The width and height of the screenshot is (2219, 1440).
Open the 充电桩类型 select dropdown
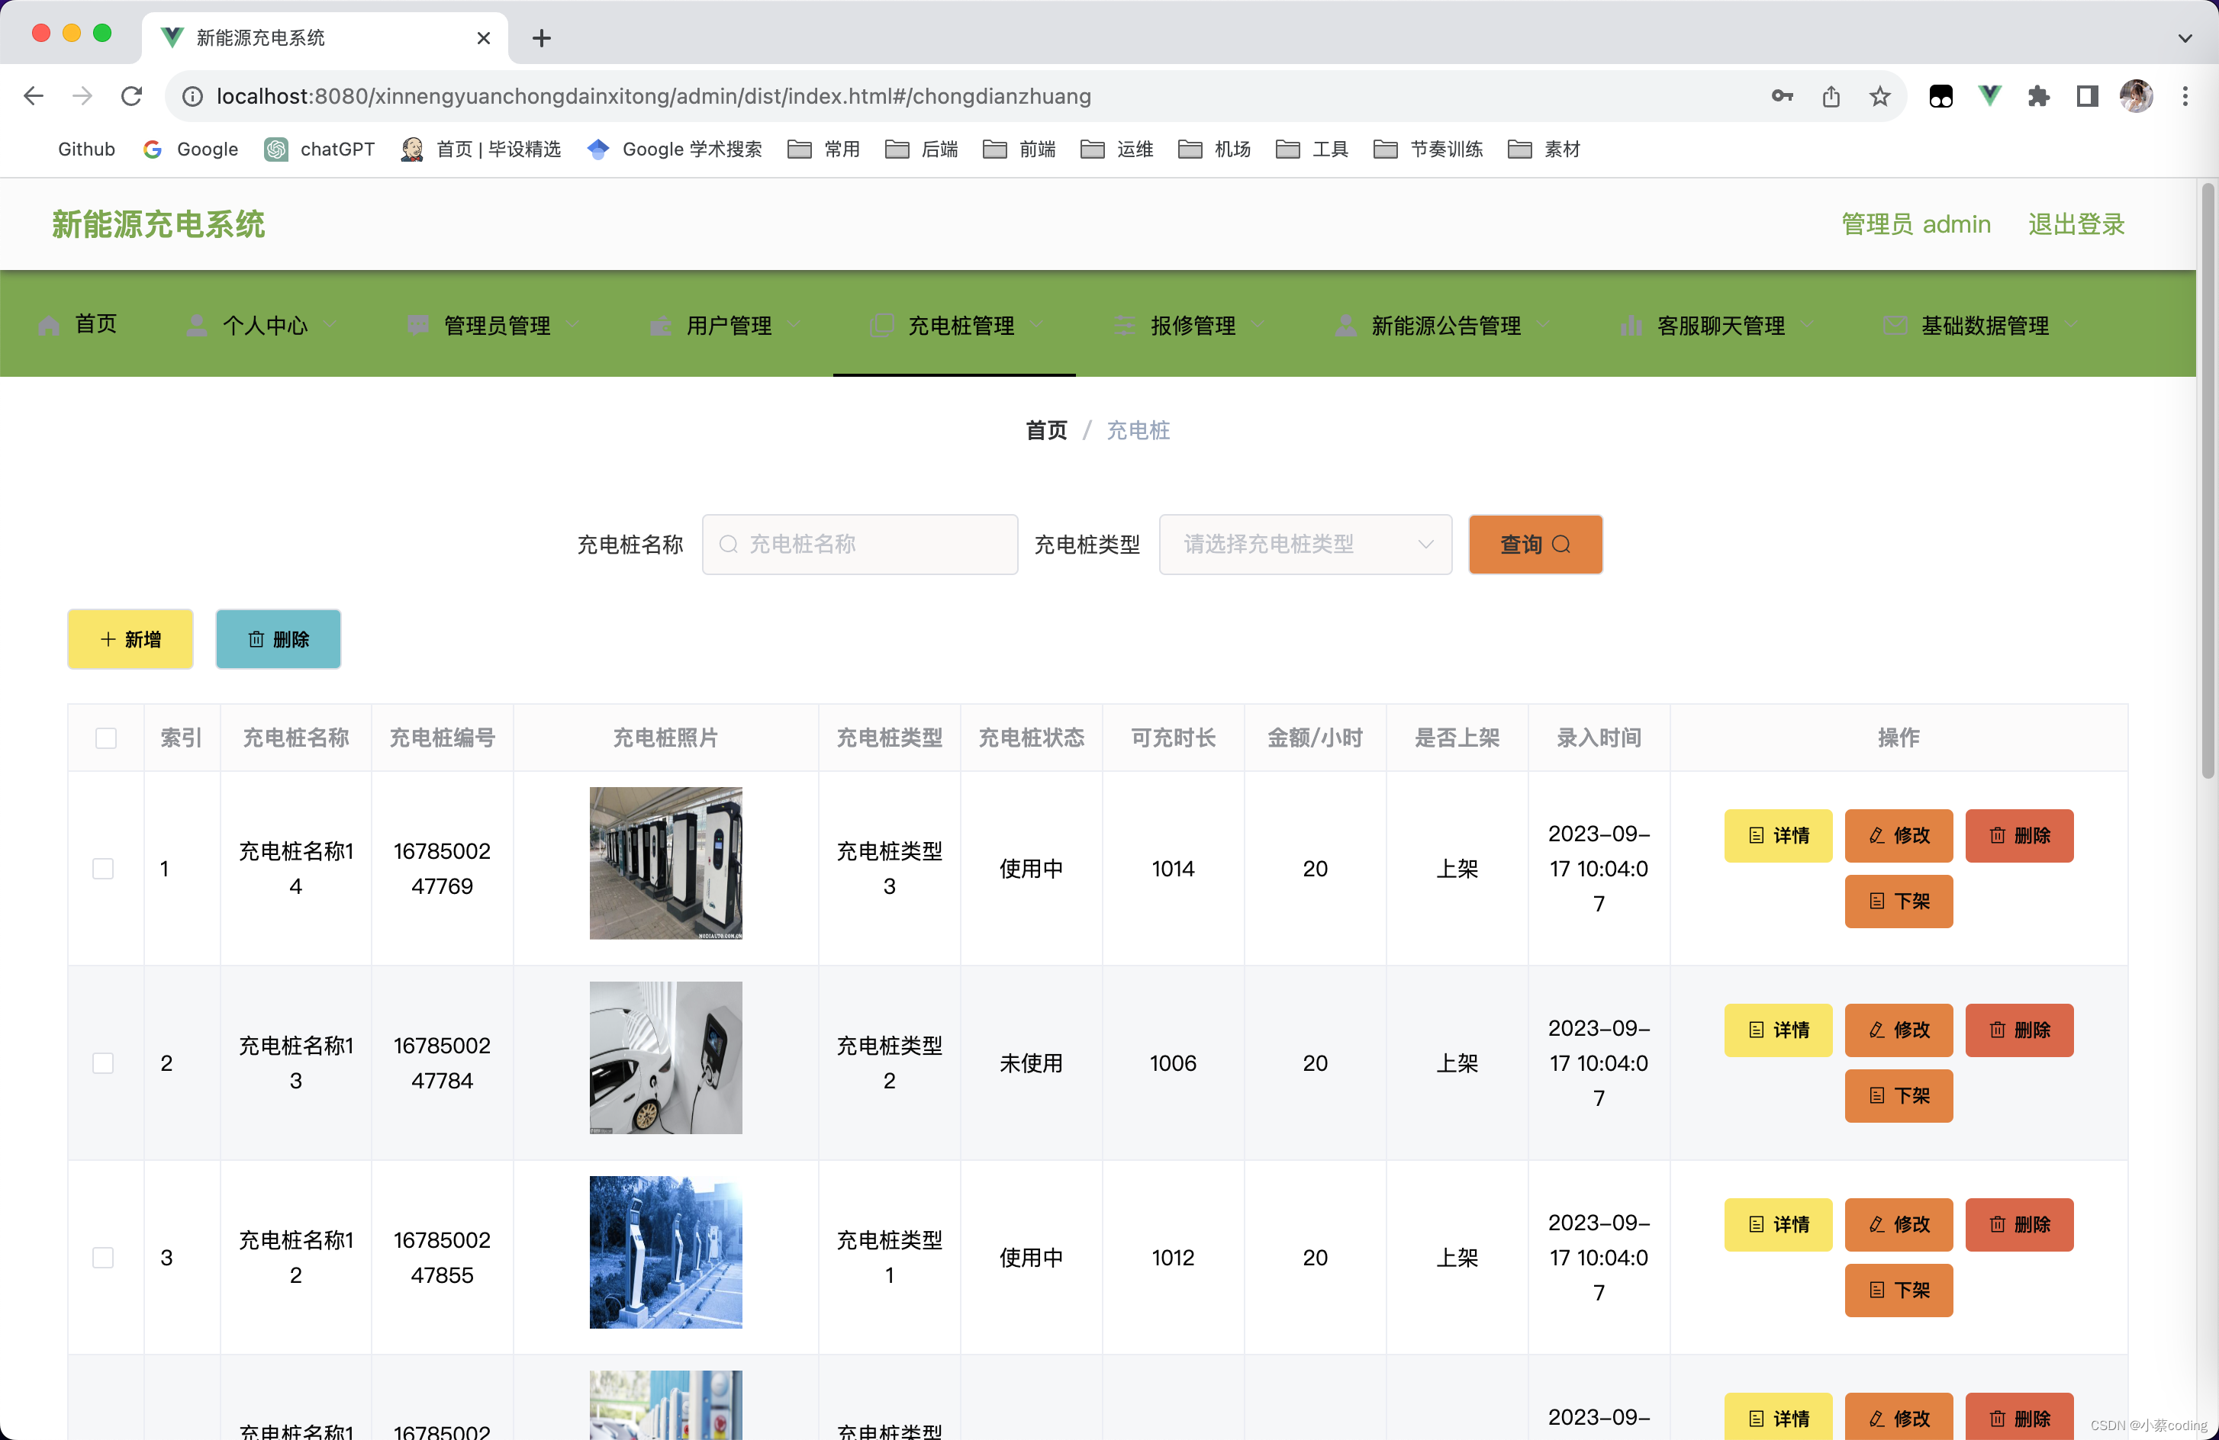click(x=1306, y=545)
